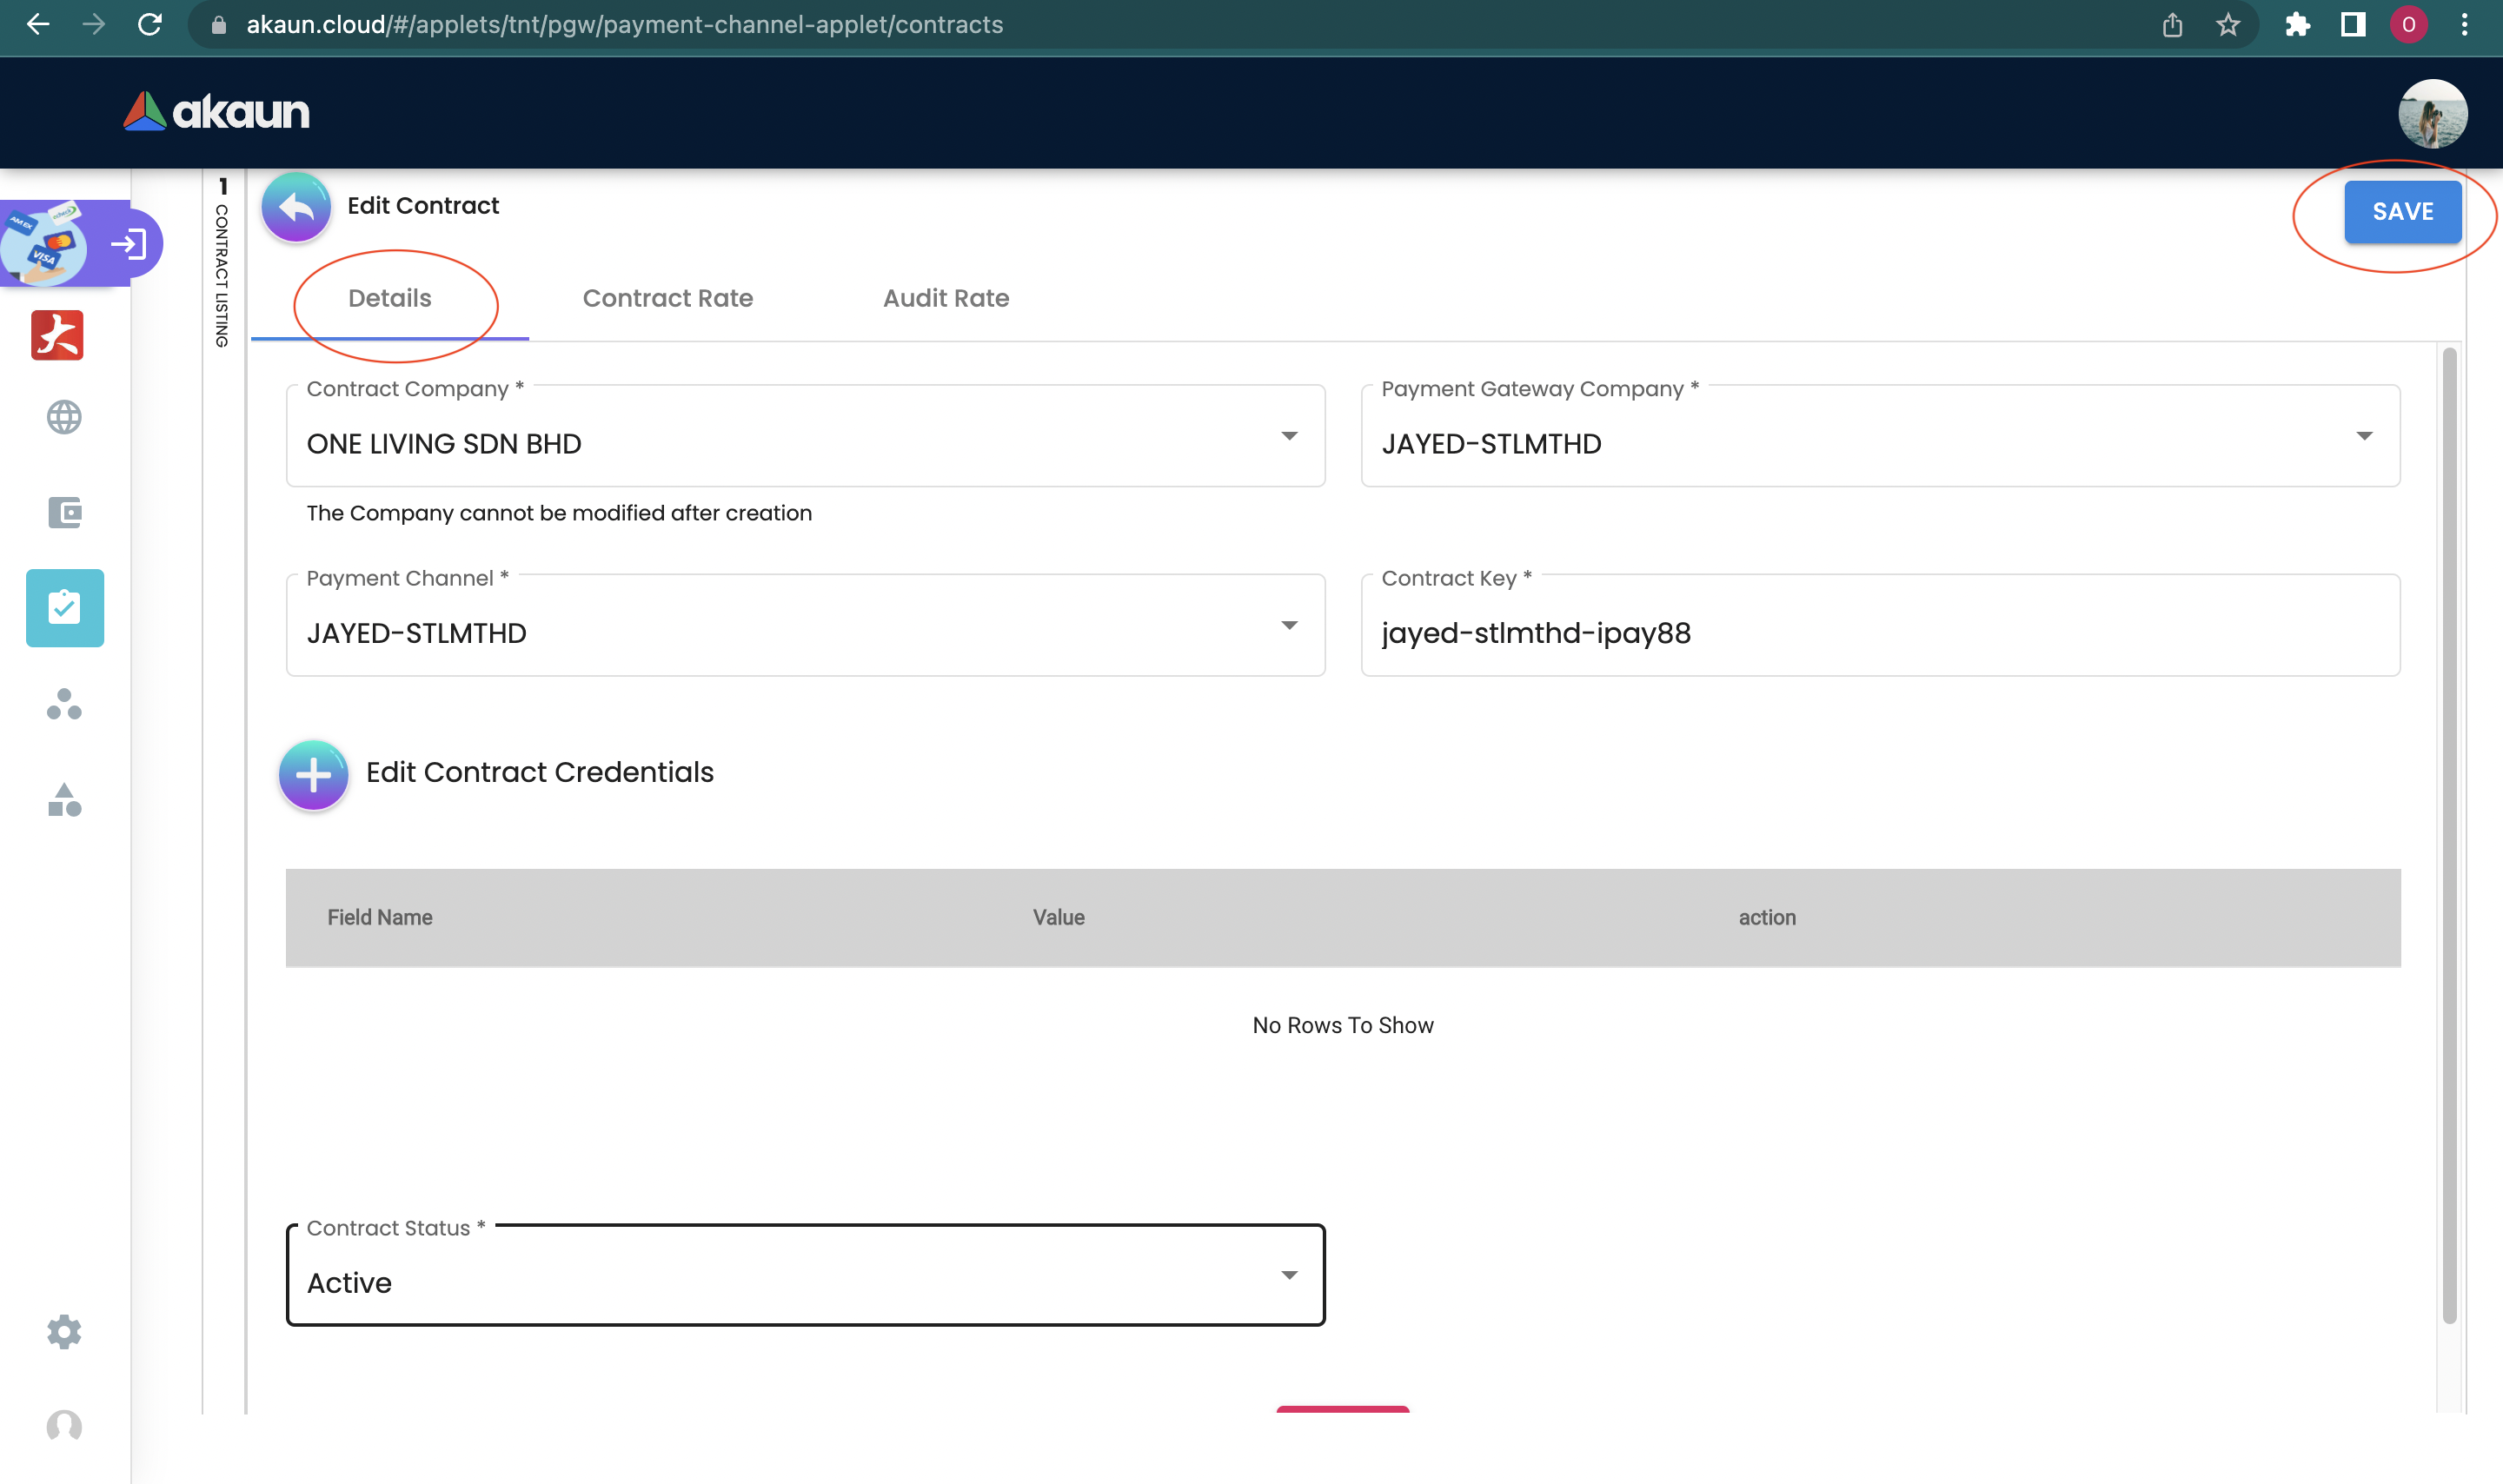Screen dimensions: 2503x1484
Task: Expand the Payment Gateway Company dropdown
Action: pos(2363,436)
